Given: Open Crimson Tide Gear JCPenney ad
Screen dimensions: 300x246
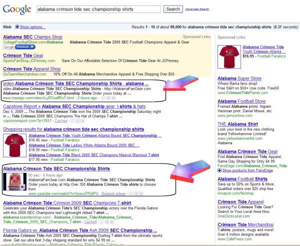Looking at the screenshot, I should pos(23,56).
